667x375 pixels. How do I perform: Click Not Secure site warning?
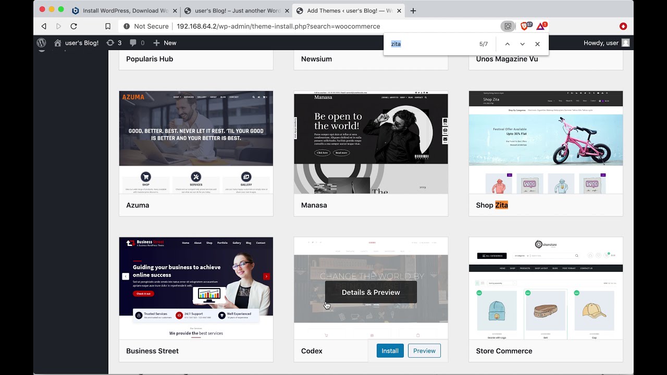(146, 26)
